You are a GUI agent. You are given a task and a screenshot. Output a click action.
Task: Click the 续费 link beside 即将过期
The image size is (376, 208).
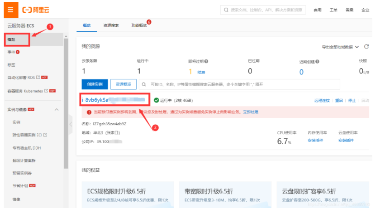(201, 72)
